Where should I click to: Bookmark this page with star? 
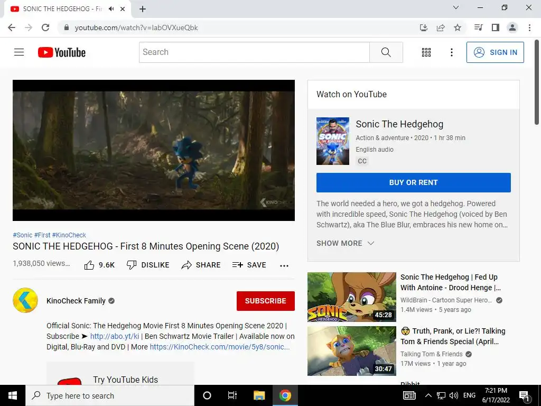[458, 27]
